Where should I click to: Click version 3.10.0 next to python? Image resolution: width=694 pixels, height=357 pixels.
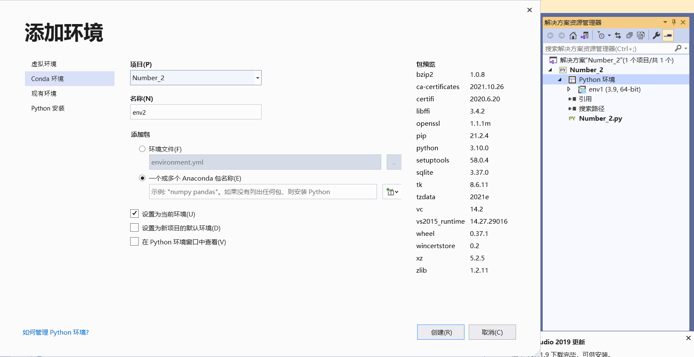coord(479,148)
